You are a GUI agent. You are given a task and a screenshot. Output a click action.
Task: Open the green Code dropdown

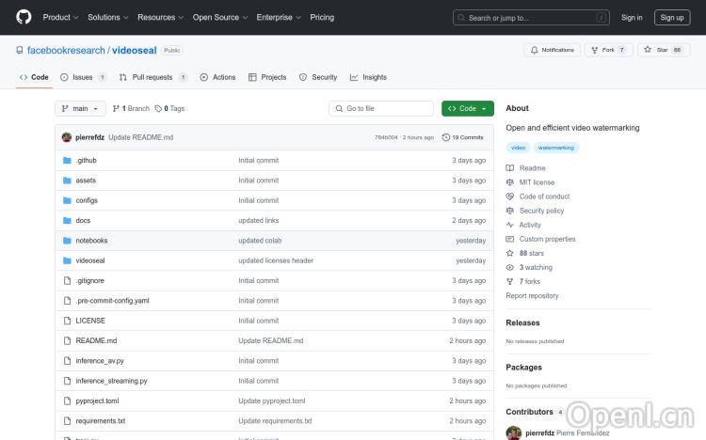(x=467, y=108)
